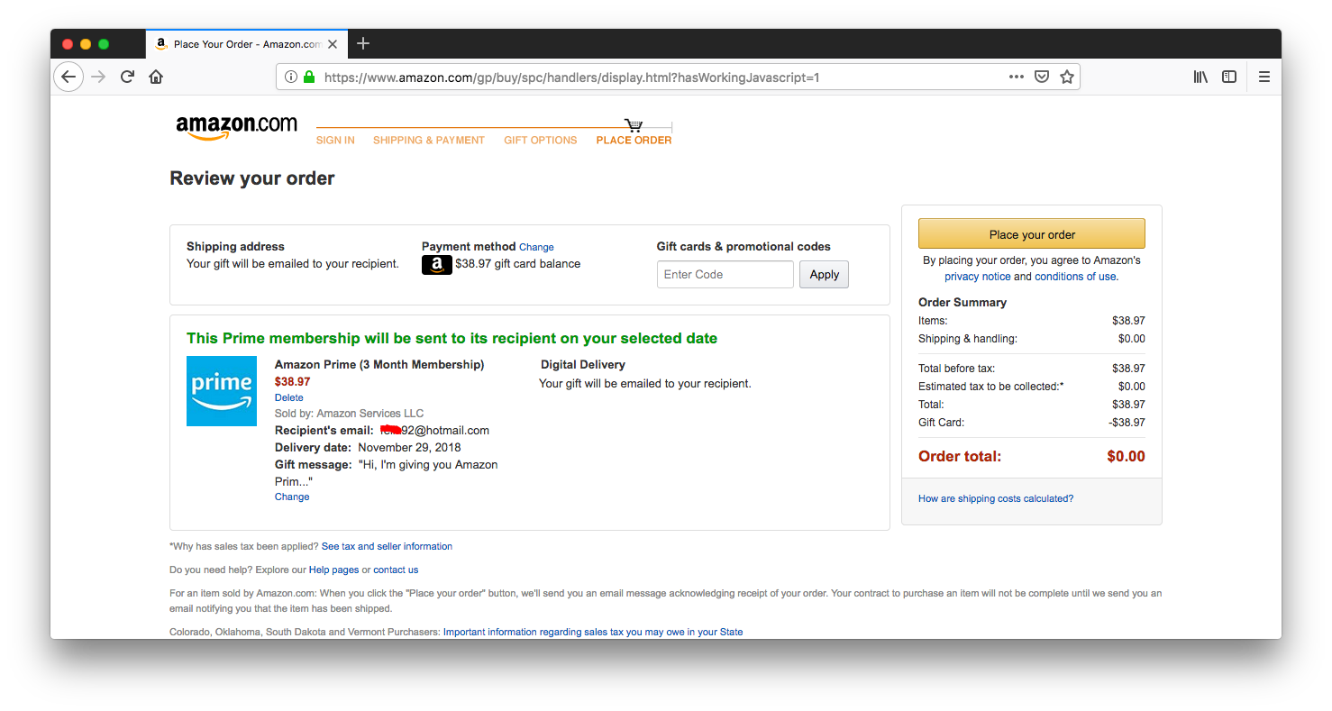This screenshot has width=1332, height=711.
Task: Open the page actions three-dot menu
Action: tap(1017, 77)
